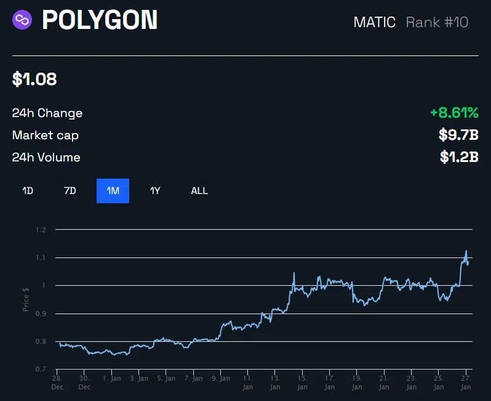Click the Price $ axis title

26,299
